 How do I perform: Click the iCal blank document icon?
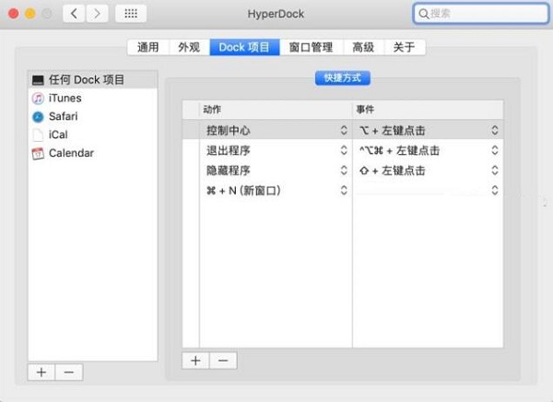pos(38,135)
